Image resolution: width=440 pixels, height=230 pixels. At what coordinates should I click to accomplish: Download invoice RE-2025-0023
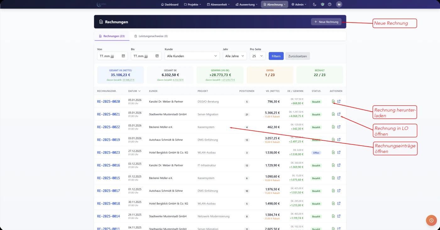point(333,153)
